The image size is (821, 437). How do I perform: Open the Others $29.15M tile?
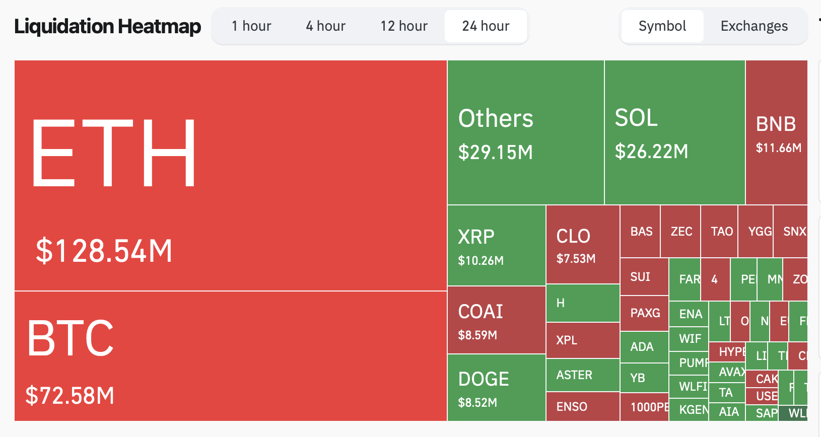tap(525, 132)
